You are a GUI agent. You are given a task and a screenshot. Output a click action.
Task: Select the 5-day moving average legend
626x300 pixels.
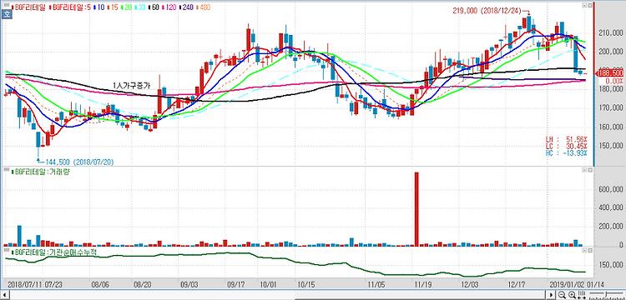point(70,7)
